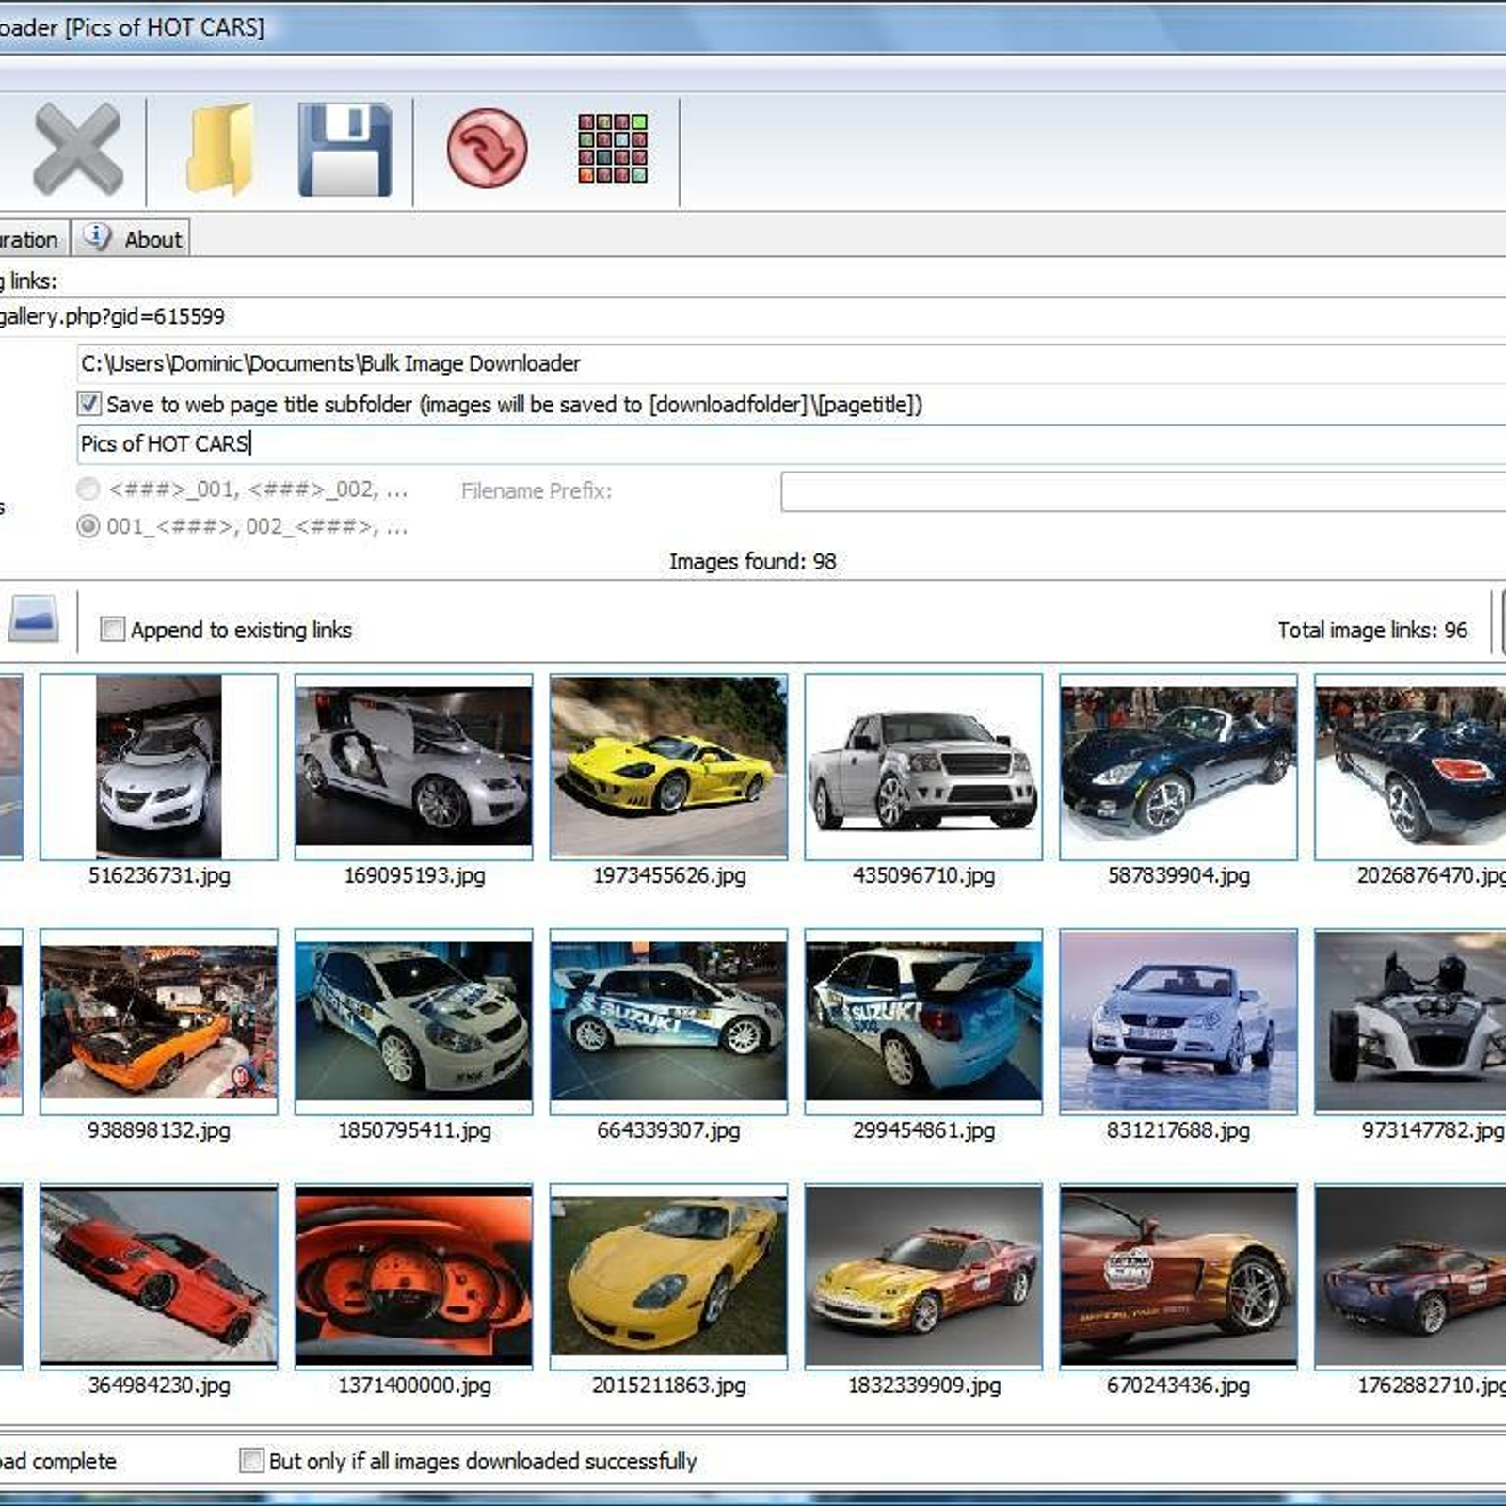1506x1506 pixels.
Task: Click the blue landscape image icon
Action: 34,618
